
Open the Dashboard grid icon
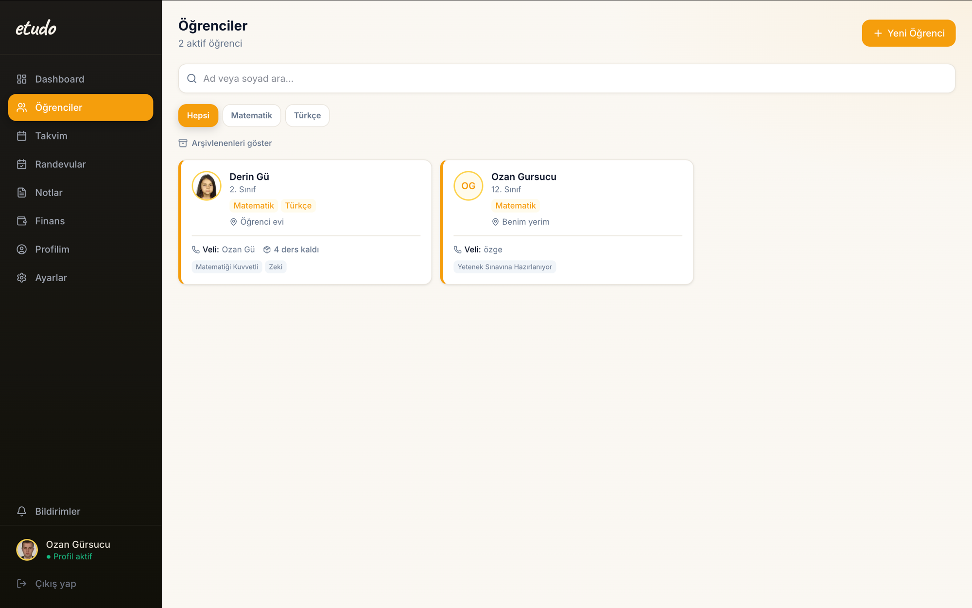click(21, 79)
